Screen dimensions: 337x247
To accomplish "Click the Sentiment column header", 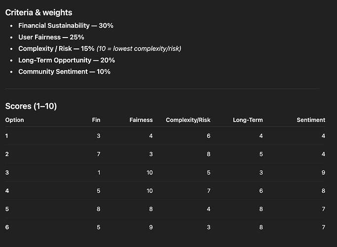I will 311,120.
